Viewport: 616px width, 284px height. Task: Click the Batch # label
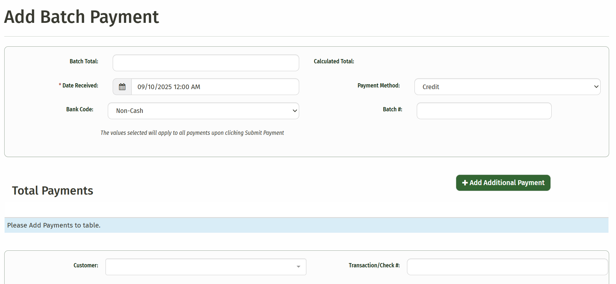[x=392, y=109]
